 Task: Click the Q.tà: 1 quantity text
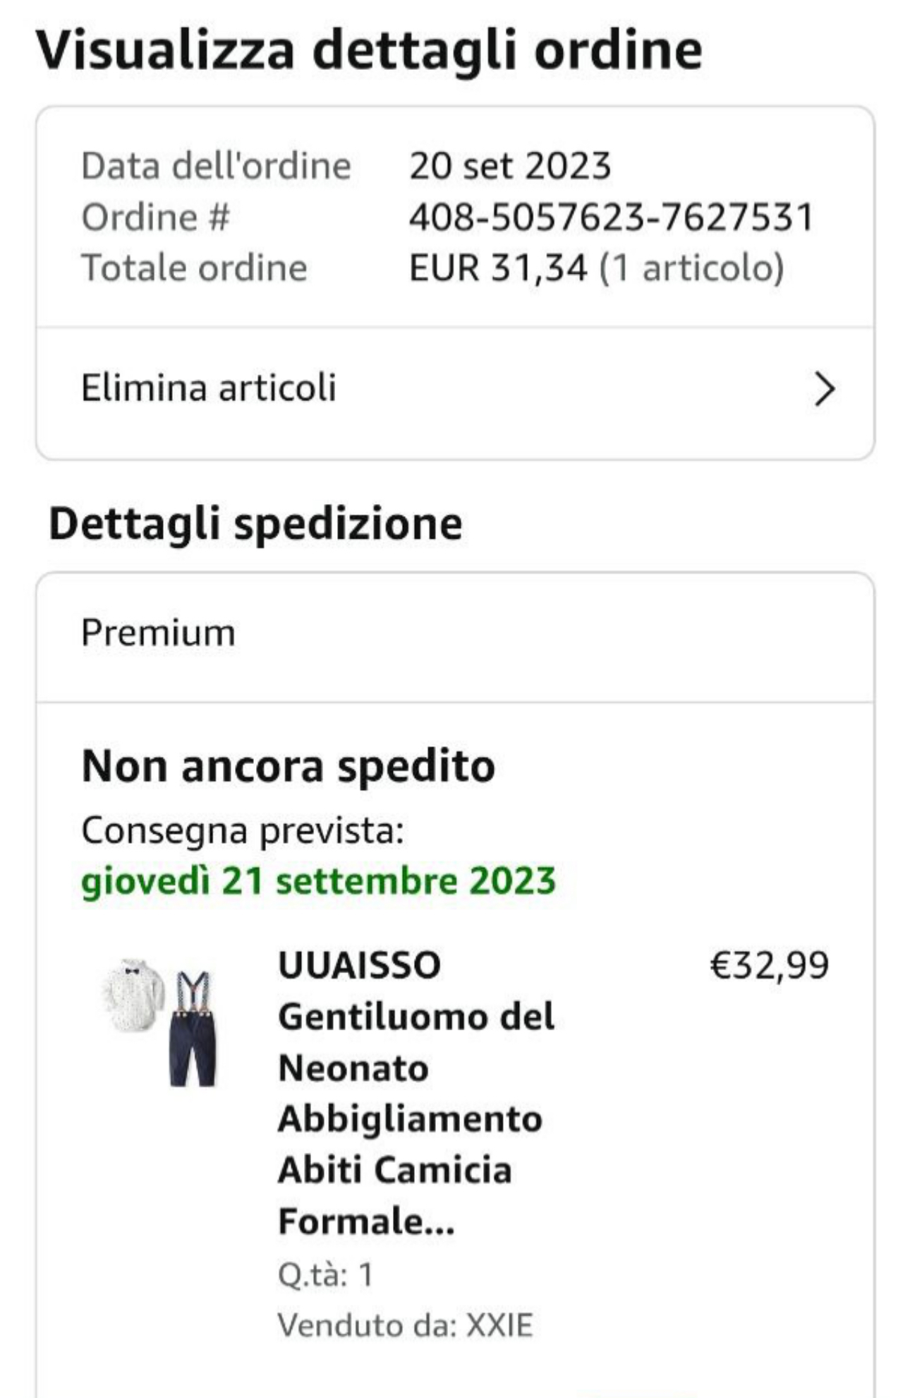[325, 1274]
